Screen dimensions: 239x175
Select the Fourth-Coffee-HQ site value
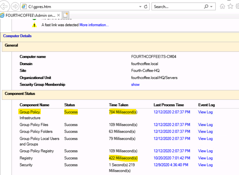click(145, 71)
